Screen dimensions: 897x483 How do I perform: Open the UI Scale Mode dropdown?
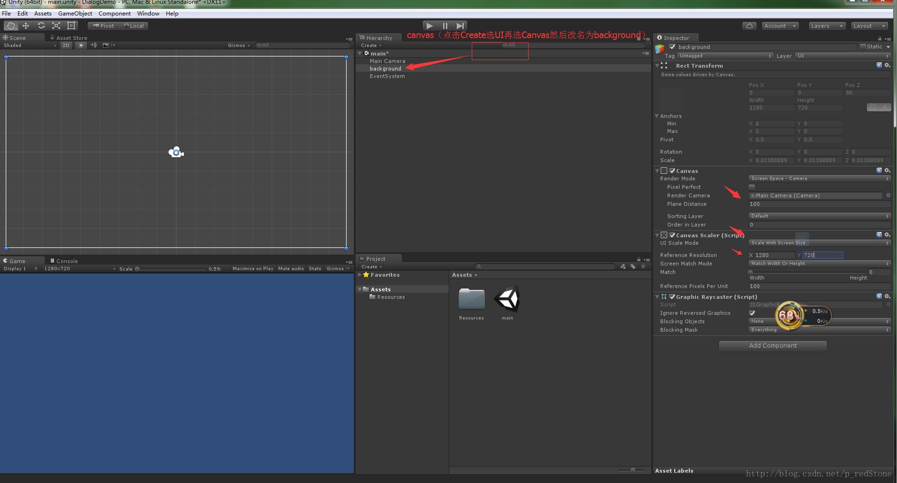(x=819, y=243)
